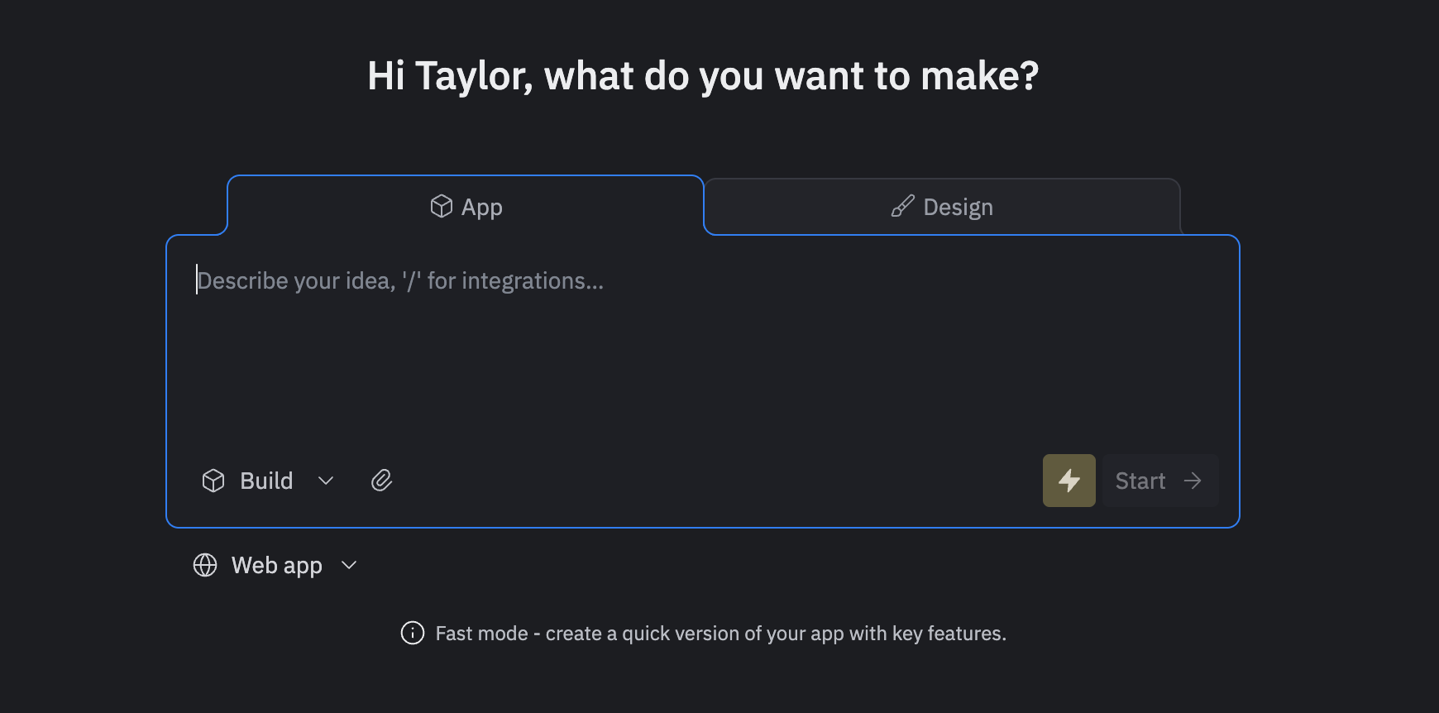Click the word 'Start' on the Start button
Viewport: 1439px width, 713px height.
(1140, 481)
